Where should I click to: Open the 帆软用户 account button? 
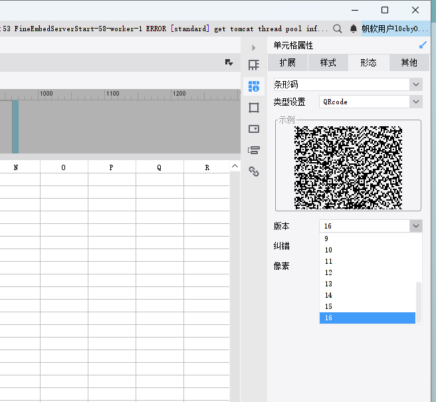395,29
